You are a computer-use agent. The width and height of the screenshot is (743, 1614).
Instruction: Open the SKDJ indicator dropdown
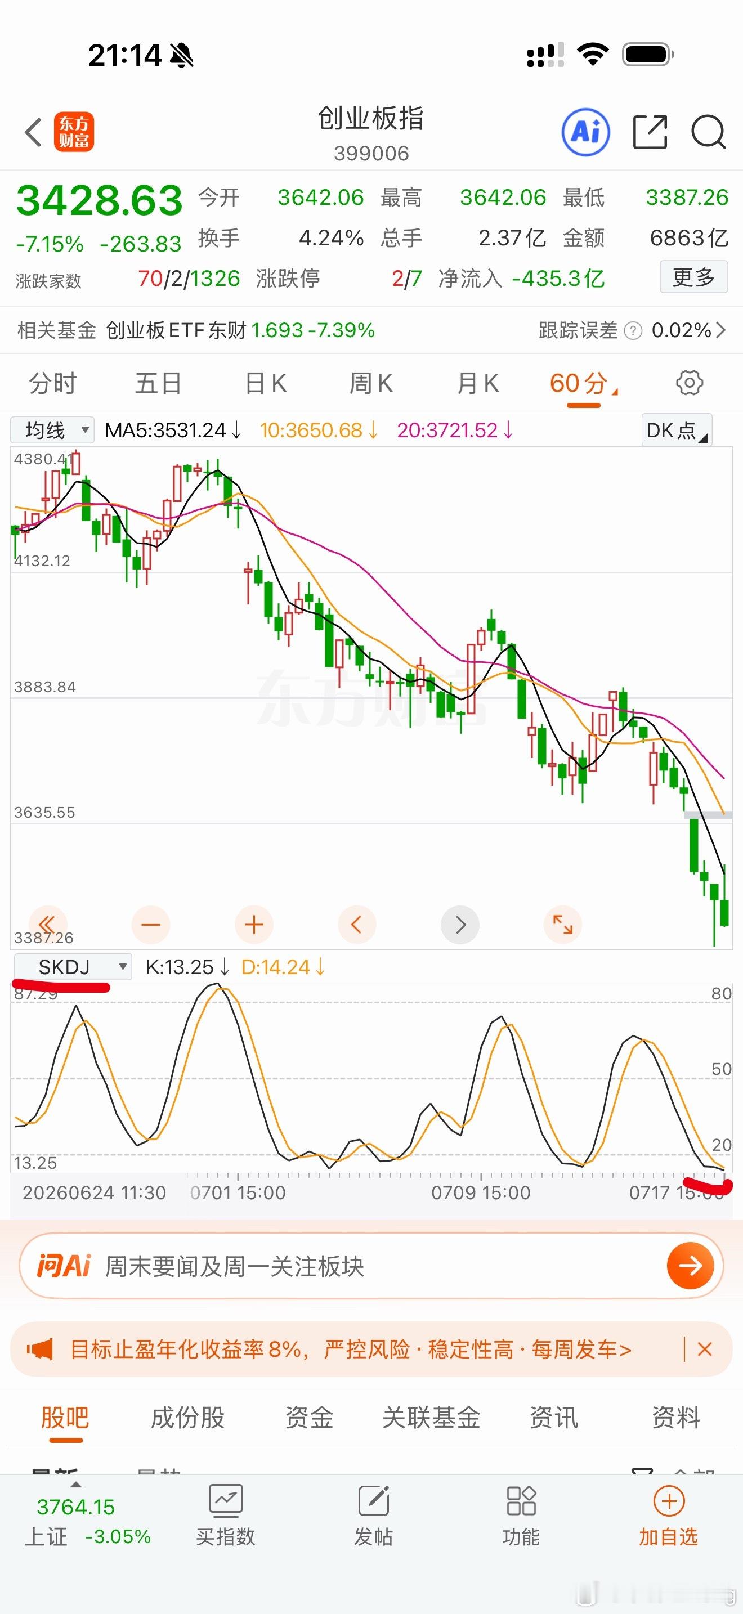coord(73,967)
